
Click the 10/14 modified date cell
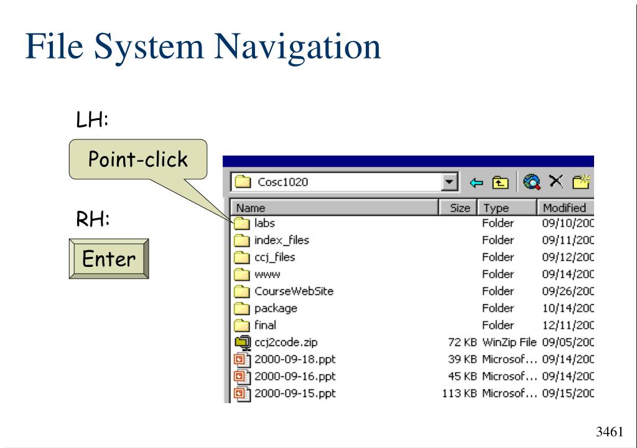(x=567, y=308)
